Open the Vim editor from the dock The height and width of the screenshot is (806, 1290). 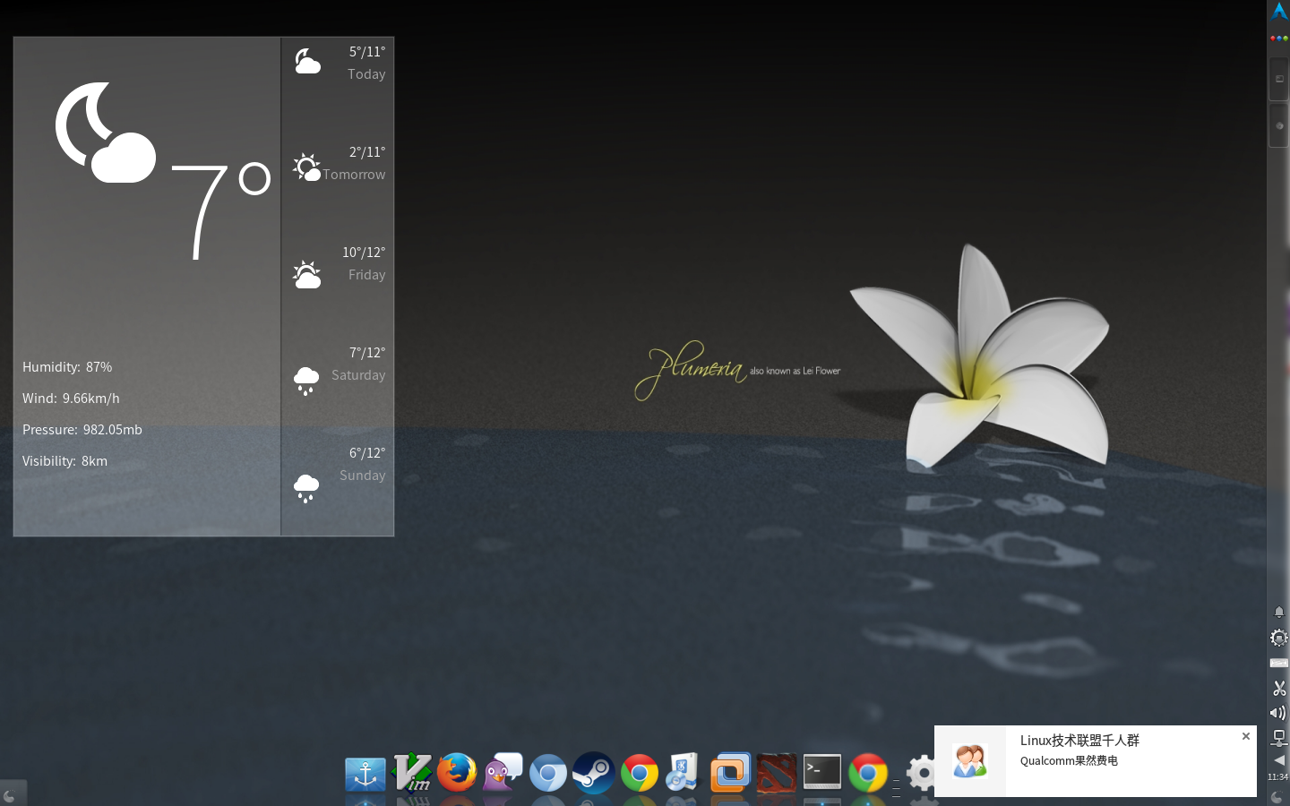pos(412,772)
